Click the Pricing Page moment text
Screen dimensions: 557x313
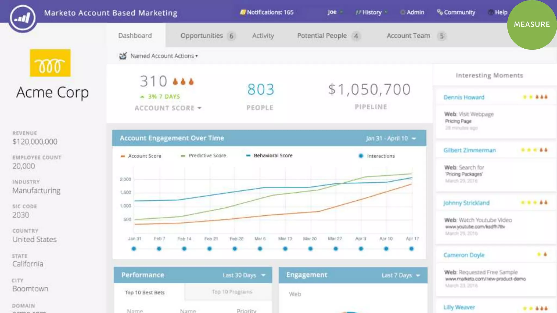(458, 121)
